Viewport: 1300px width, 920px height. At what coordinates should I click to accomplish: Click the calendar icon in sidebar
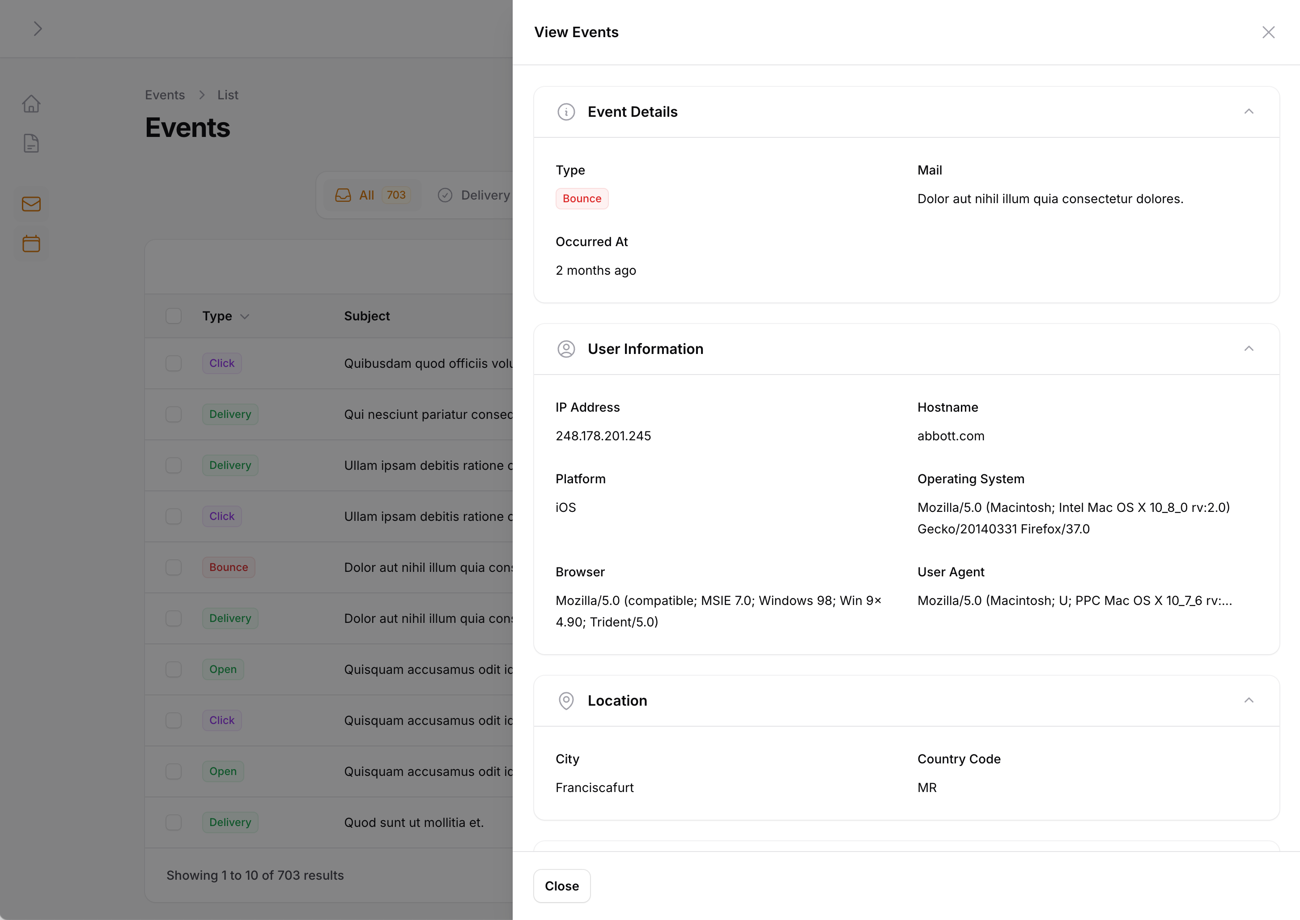click(31, 243)
